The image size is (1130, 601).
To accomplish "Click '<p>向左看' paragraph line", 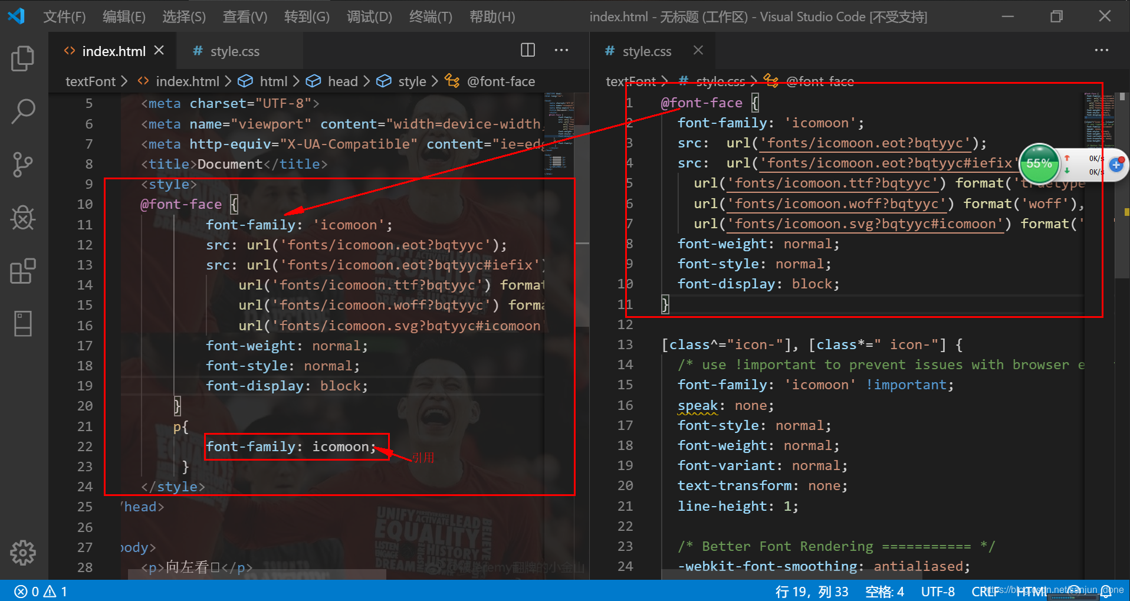I will (x=196, y=568).
